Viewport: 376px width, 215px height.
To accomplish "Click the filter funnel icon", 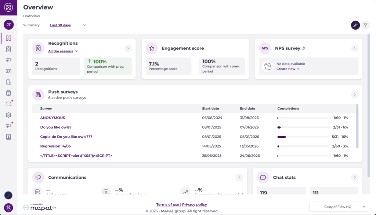I will coord(365,25).
